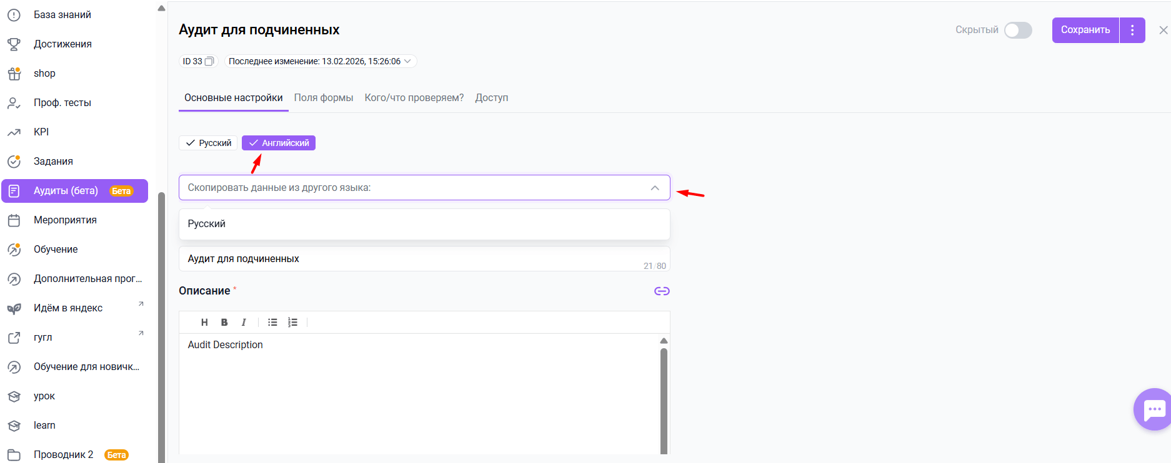This screenshot has height=463, width=1171.
Task: Click the heading format icon in editor
Action: point(204,323)
